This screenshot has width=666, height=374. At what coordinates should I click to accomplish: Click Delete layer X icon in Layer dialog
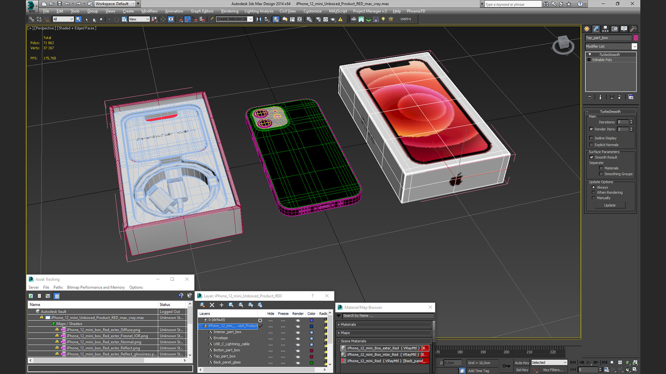212,305
